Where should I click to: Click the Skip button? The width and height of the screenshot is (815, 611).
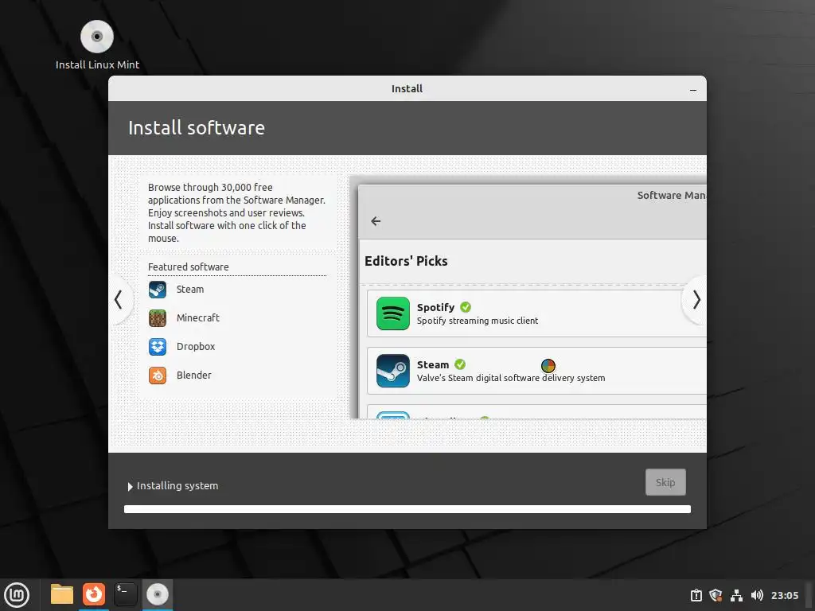[665, 482]
